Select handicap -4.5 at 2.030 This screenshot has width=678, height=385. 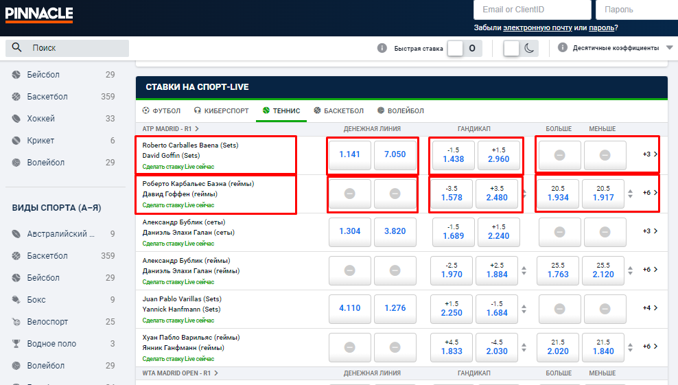(x=497, y=347)
